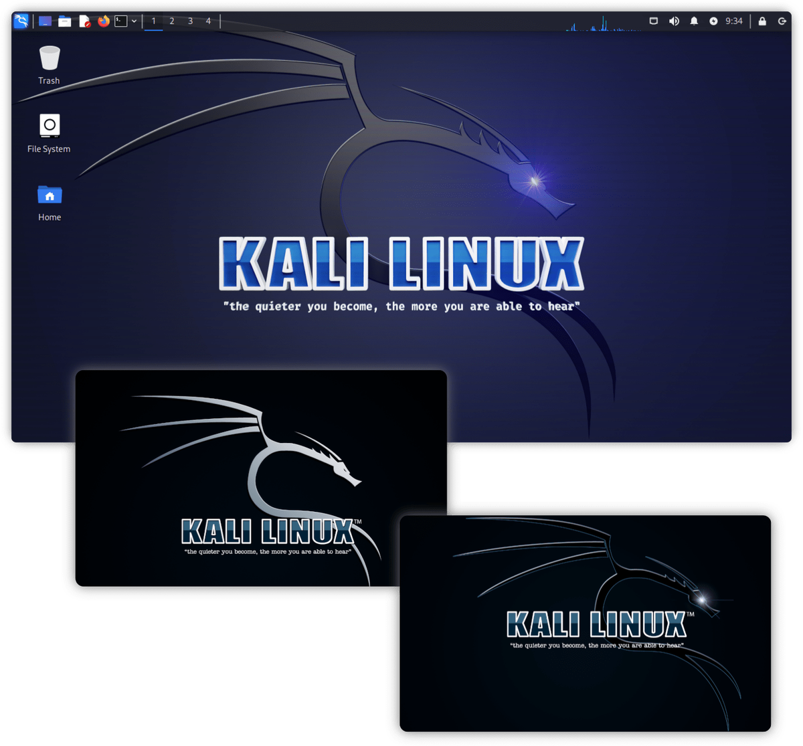Open the terminal emulator launcher
The image size is (803, 746).
pyautogui.click(x=121, y=21)
